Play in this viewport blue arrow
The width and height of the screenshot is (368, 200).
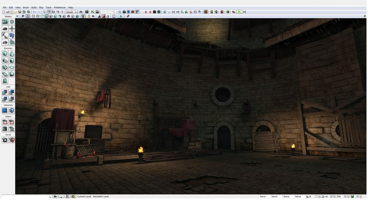(x=120, y=16)
